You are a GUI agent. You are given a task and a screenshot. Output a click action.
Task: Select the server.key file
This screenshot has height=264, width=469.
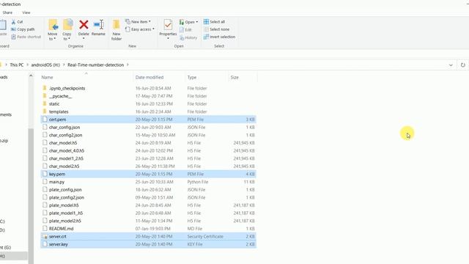point(148,244)
